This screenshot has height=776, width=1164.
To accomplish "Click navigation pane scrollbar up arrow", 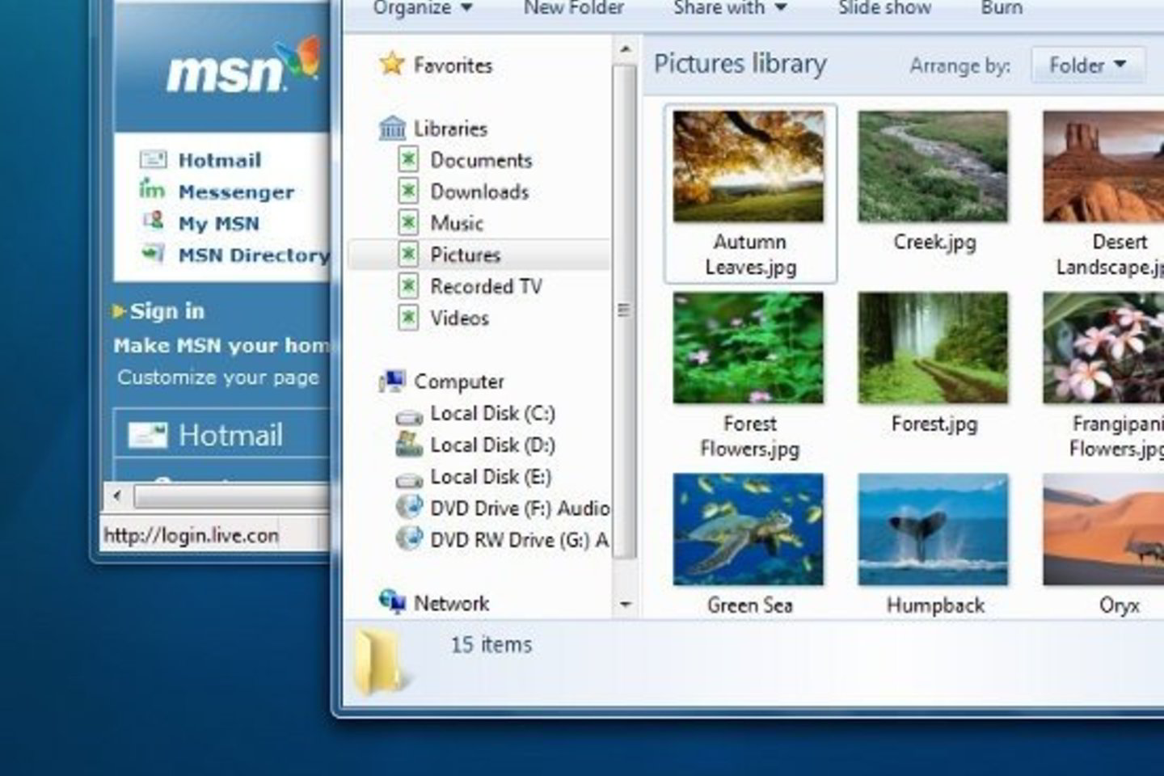I will (x=625, y=50).
